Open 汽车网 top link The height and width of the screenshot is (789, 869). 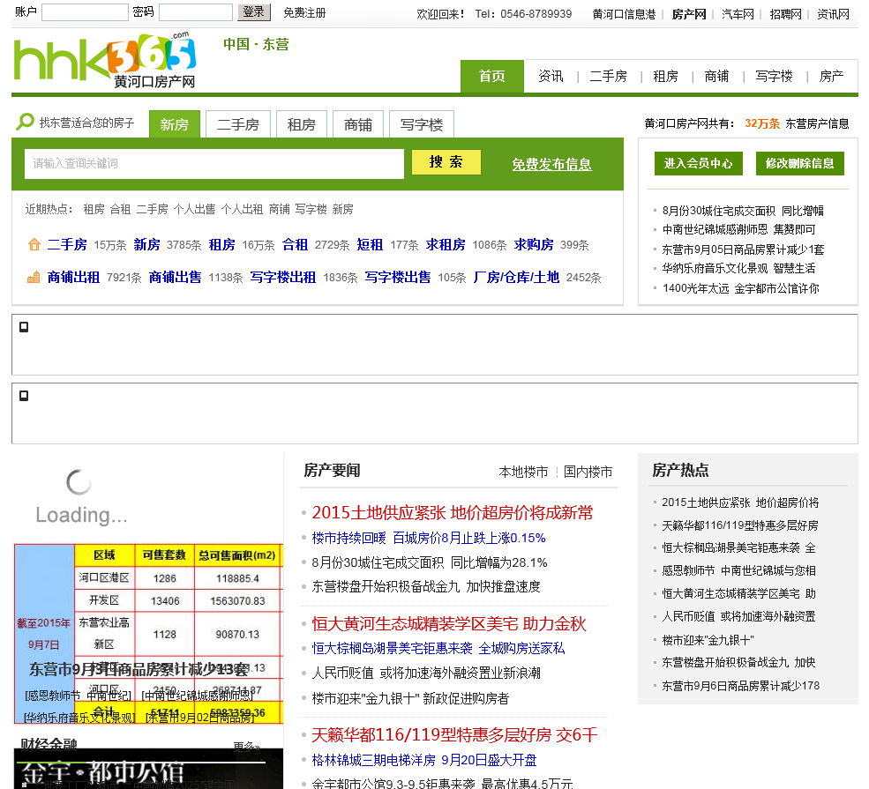738,14
